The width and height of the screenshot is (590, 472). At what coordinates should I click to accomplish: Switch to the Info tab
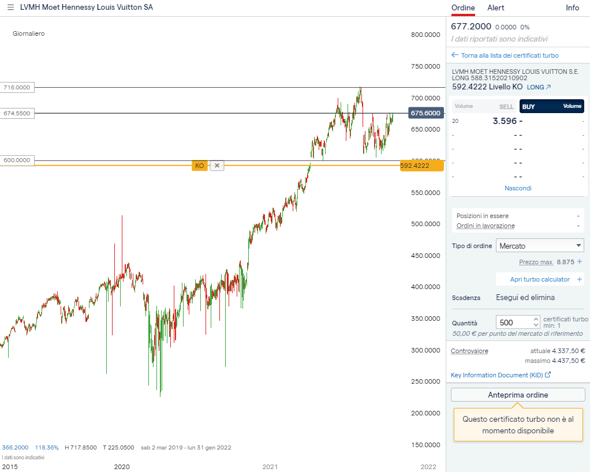pos(572,8)
